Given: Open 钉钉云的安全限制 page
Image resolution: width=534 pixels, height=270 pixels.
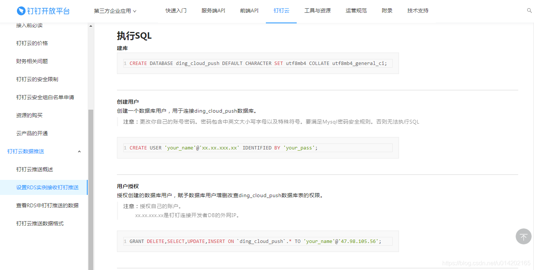Looking at the screenshot, I should click(37, 79).
